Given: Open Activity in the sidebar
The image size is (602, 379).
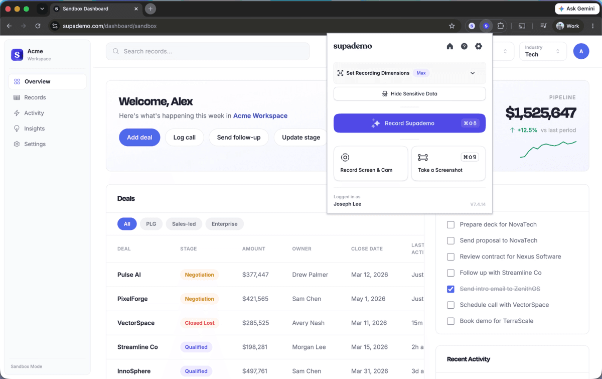Looking at the screenshot, I should coord(47,113).
